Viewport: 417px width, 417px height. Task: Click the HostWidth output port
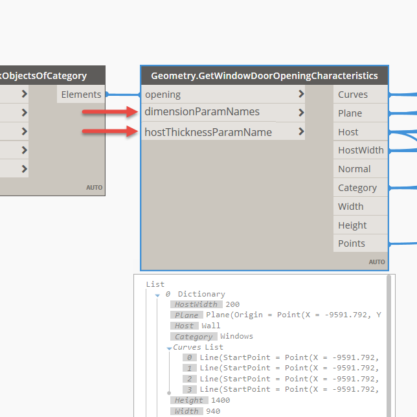click(x=361, y=150)
